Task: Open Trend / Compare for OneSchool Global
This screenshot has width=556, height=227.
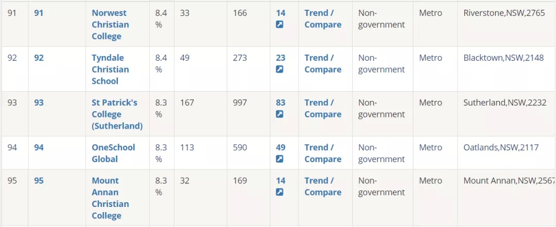Action: pyautogui.click(x=323, y=153)
